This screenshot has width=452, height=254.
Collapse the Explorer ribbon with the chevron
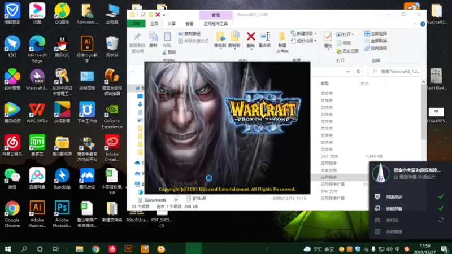pyautogui.click(x=415, y=24)
